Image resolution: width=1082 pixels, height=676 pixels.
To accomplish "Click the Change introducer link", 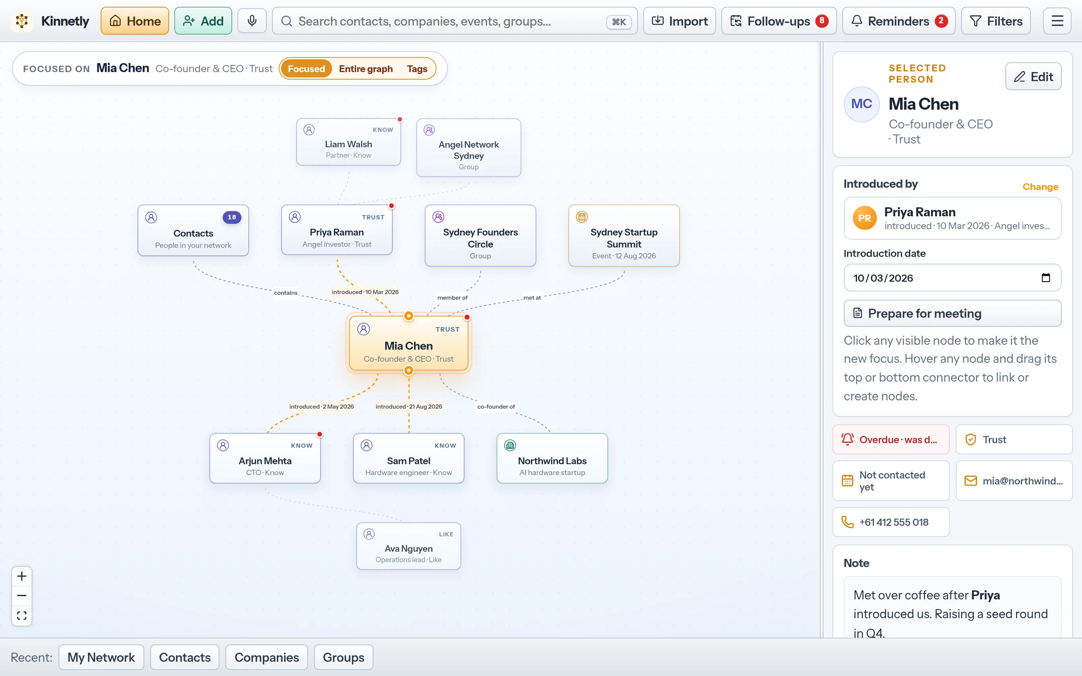I will [x=1040, y=187].
